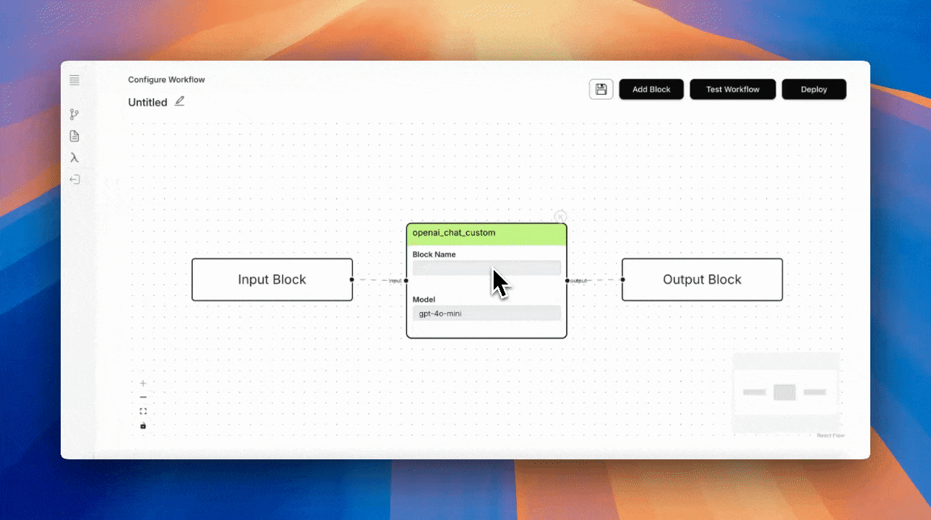Click the pencil icon beside Untitled
Screen dimensions: 931x520
point(179,101)
